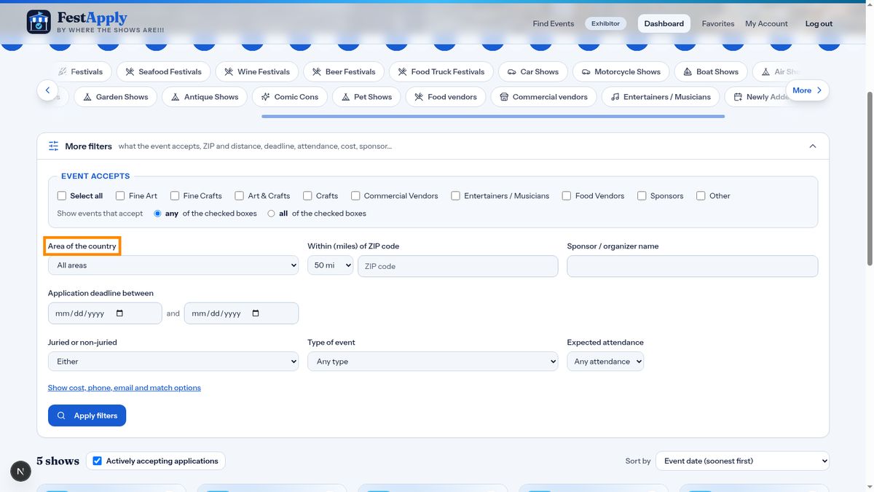Uncheck Actively accepting applications
This screenshot has width=874, height=492.
[98, 461]
